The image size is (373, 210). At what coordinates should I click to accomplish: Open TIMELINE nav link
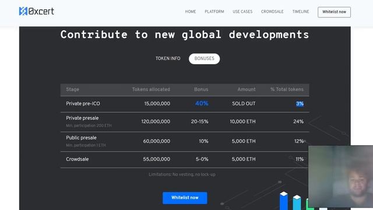click(301, 12)
